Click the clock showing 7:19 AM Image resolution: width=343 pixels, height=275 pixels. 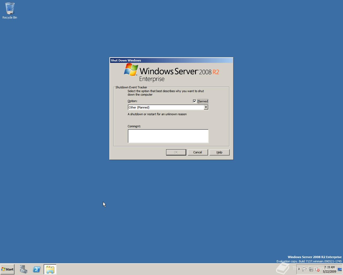329,269
